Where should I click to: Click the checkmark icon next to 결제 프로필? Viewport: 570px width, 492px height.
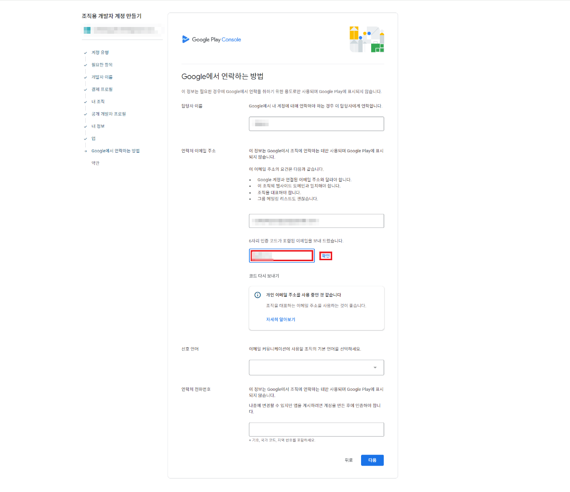[85, 90]
